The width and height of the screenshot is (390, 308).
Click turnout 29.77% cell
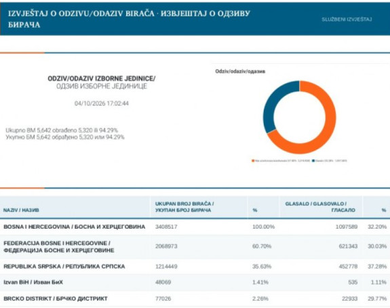pos(377,299)
